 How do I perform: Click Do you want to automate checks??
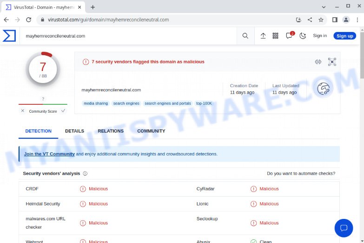click(x=301, y=173)
